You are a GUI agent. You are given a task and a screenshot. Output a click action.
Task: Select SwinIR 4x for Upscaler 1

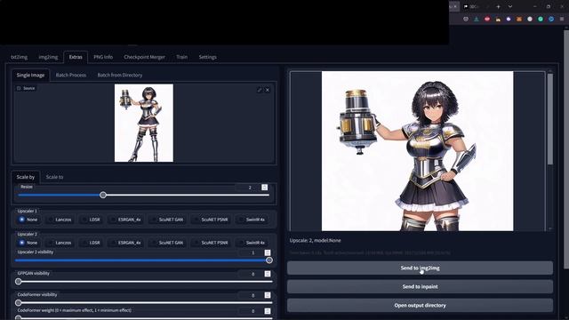pyautogui.click(x=252, y=220)
